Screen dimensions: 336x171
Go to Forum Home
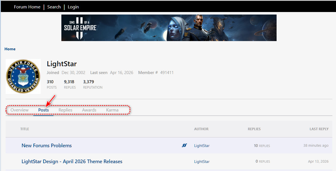(27, 7)
